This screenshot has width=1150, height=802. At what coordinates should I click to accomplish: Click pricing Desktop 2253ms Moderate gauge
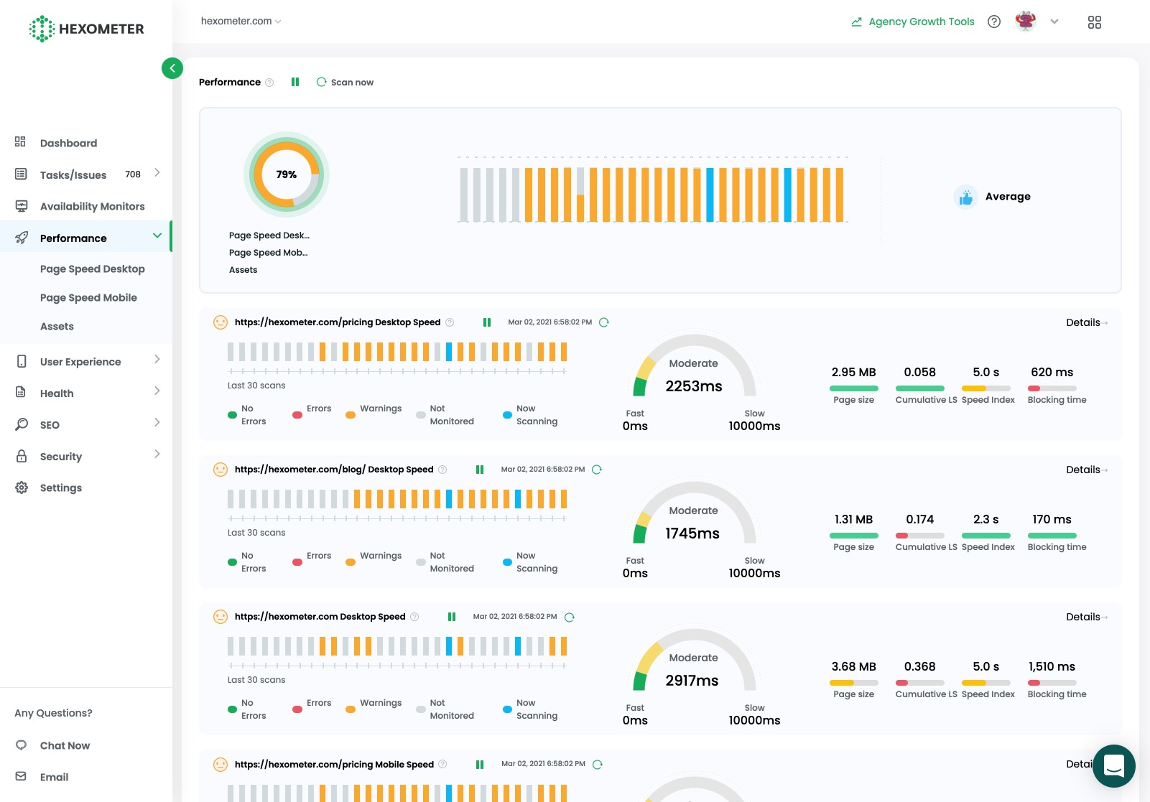coord(694,366)
